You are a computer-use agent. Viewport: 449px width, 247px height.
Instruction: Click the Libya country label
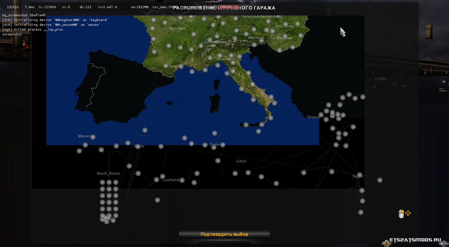point(241,161)
